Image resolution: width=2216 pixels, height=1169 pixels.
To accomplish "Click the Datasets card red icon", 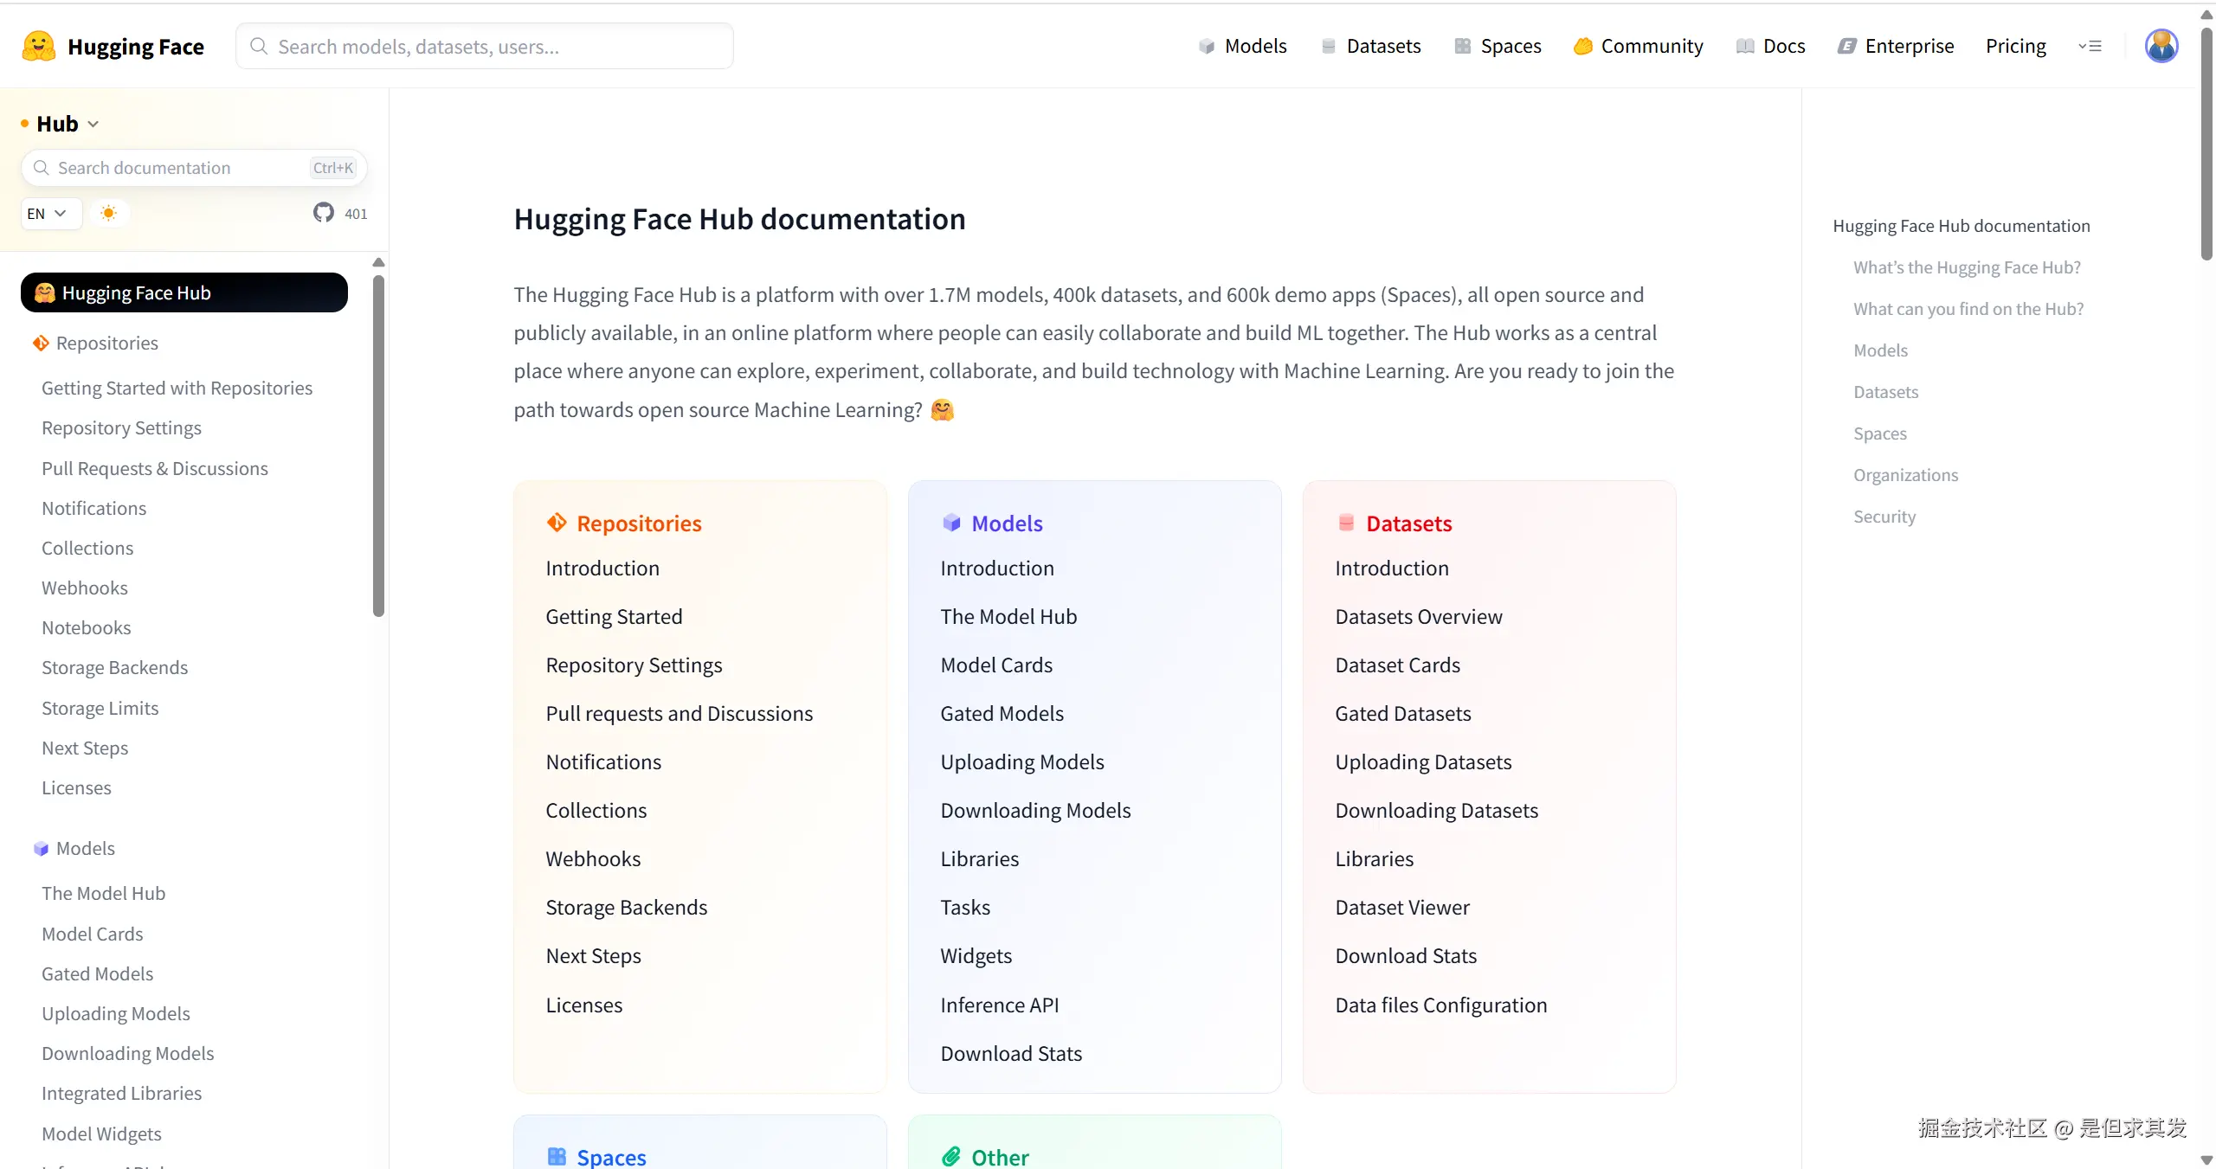I will point(1346,523).
